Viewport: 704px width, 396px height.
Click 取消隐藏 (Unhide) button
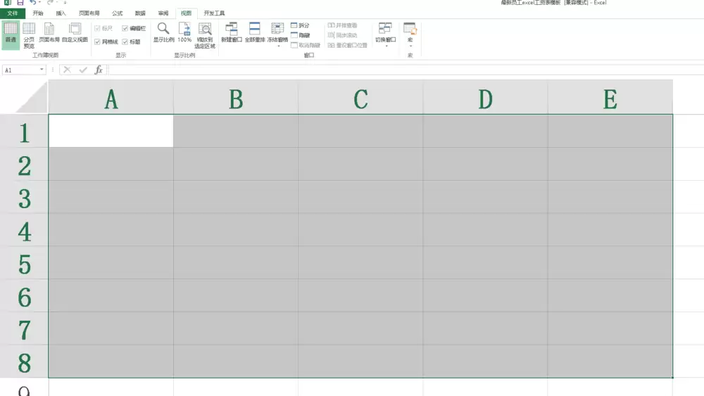point(306,45)
